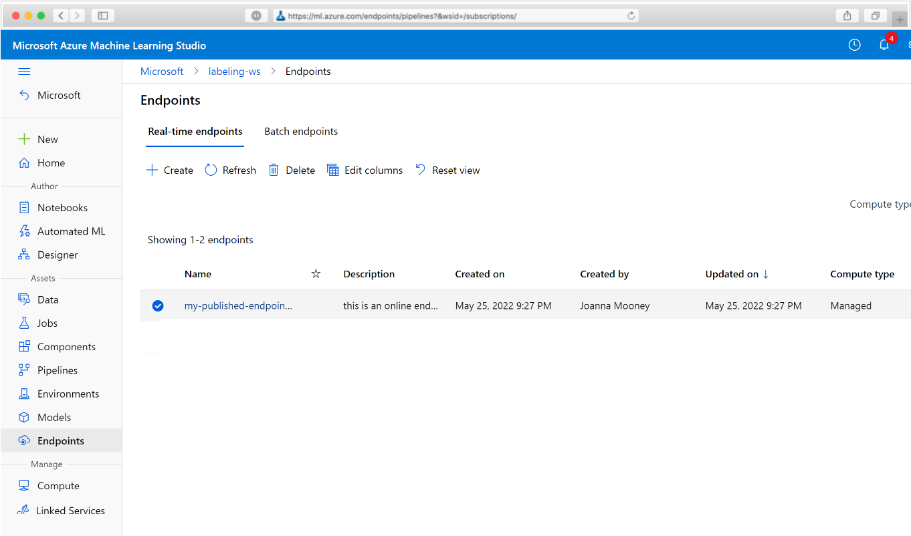Sort by the Updated on column
Screen dimensions: 911x536
pos(732,274)
